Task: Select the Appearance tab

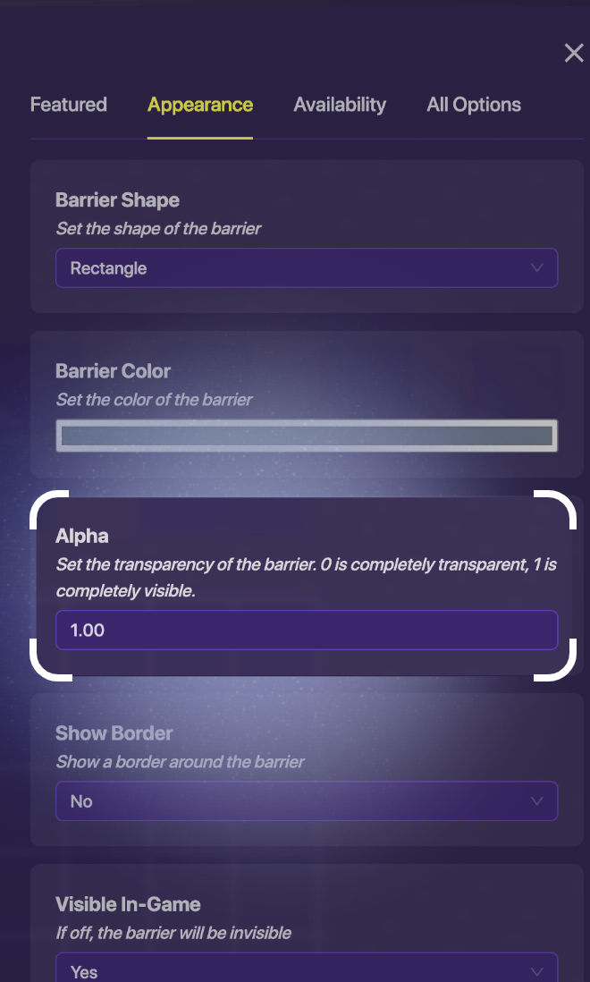Action: pos(200,105)
